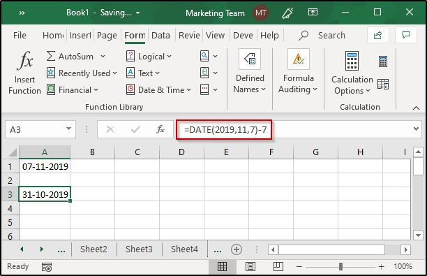Click the Calculate Sheet icon
The width and height of the screenshot is (427, 276).
[x=383, y=84]
